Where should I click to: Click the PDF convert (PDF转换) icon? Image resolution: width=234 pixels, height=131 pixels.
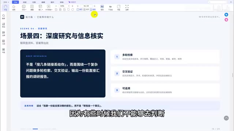49,7
